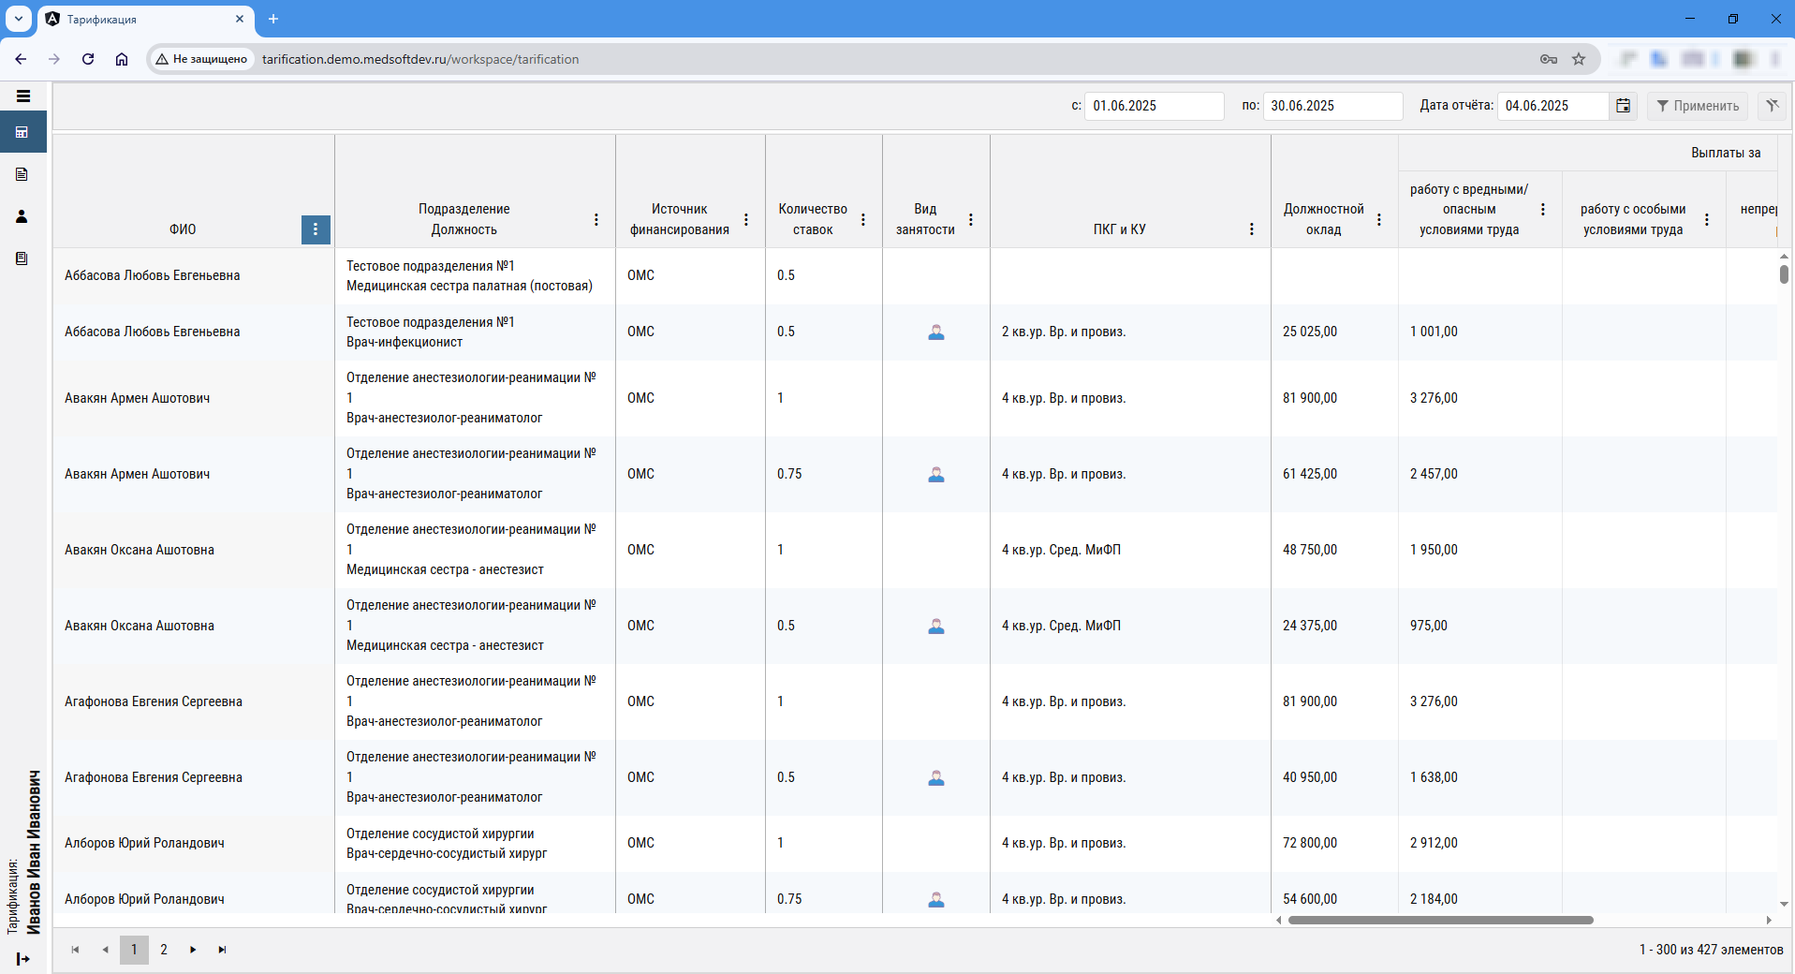Open Подразделение Должность column menu
This screenshot has width=1795, height=974.
pos(596,219)
